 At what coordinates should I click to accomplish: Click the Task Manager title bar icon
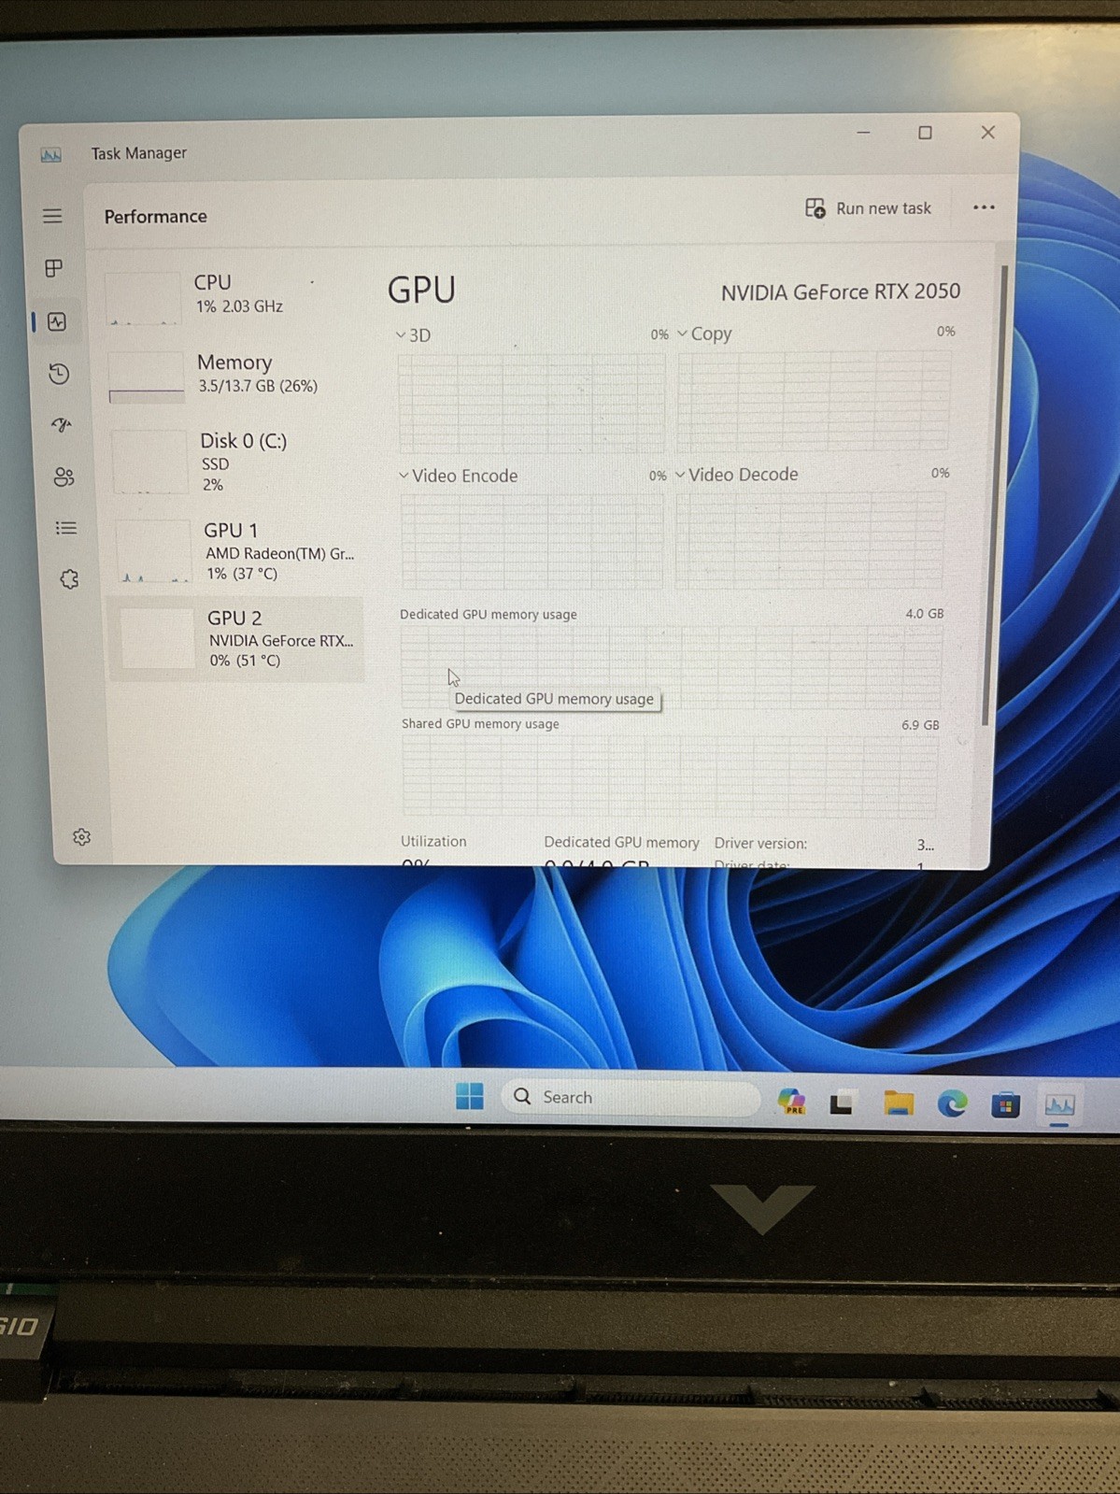tap(51, 155)
